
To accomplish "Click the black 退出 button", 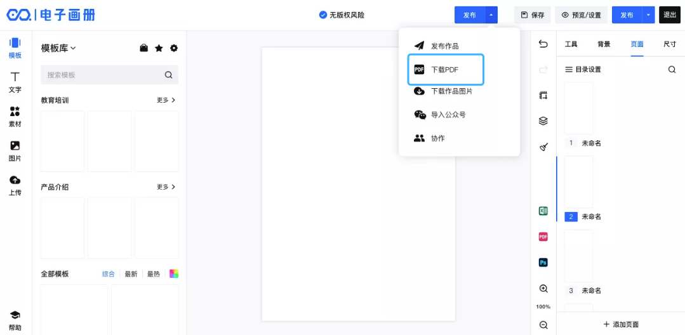I will [x=670, y=15].
